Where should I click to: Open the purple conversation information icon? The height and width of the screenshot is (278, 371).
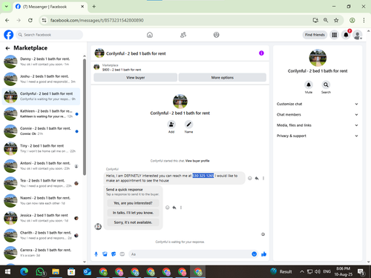pyautogui.click(x=261, y=53)
